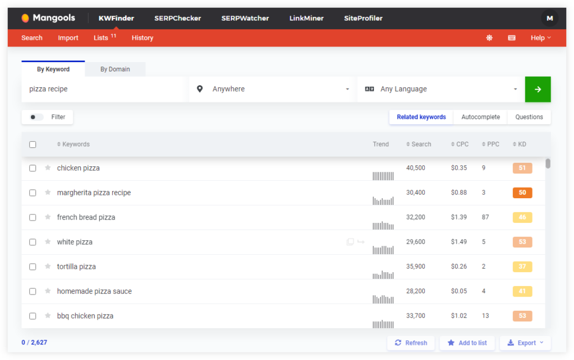This screenshot has height=360, width=574.
Task: Open the Any Language dropdown
Action: click(441, 89)
